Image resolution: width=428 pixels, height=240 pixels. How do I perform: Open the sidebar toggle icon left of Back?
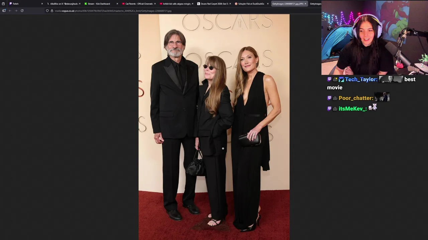pyautogui.click(x=4, y=11)
